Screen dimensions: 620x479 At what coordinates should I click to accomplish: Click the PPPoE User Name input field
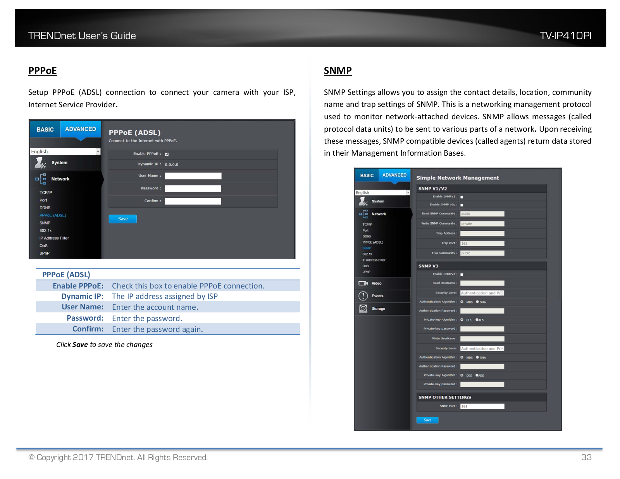[x=193, y=176]
